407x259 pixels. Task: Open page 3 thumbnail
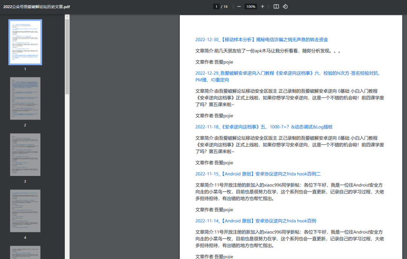[25, 154]
